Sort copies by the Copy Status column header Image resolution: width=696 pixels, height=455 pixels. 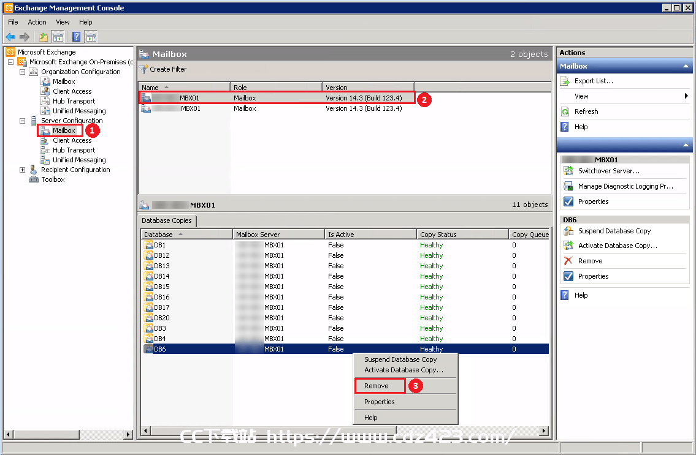coord(462,234)
